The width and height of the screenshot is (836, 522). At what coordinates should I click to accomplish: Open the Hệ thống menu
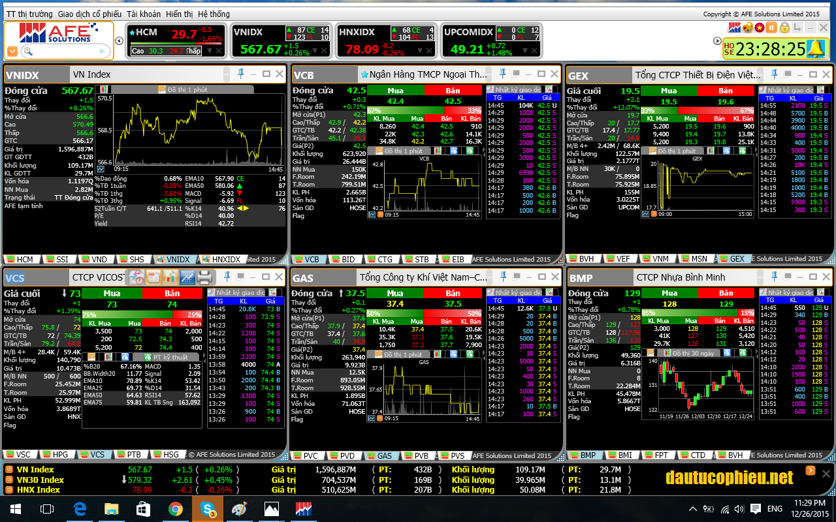pyautogui.click(x=214, y=14)
